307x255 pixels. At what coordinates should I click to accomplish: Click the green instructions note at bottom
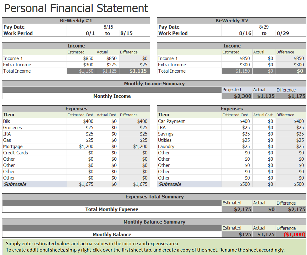point(153,247)
